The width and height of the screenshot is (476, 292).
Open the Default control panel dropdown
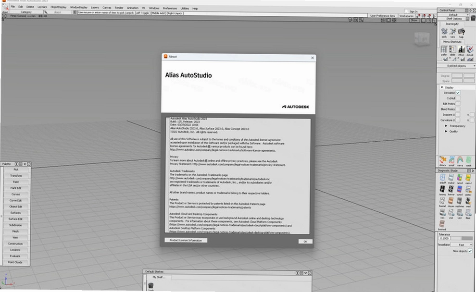(x=453, y=14)
